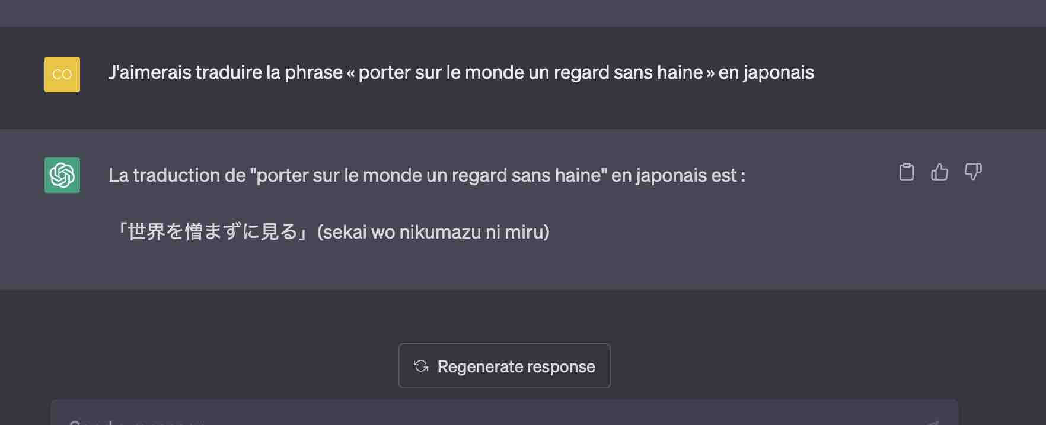The height and width of the screenshot is (425, 1046).
Task: Click the La traduction de response line
Action: 427,176
